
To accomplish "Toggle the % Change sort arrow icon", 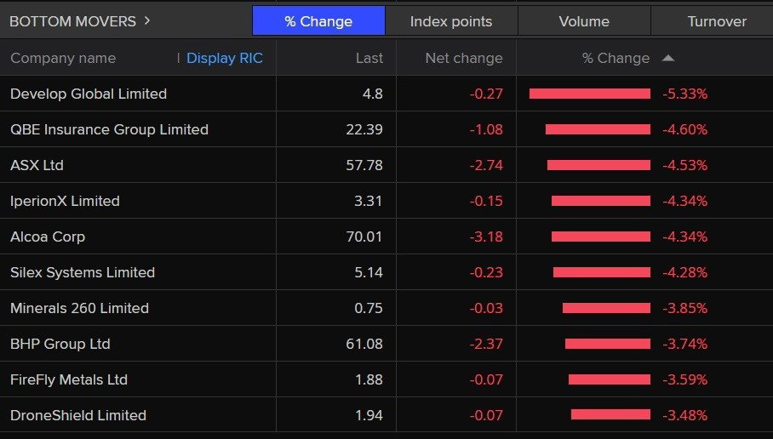I will point(668,58).
